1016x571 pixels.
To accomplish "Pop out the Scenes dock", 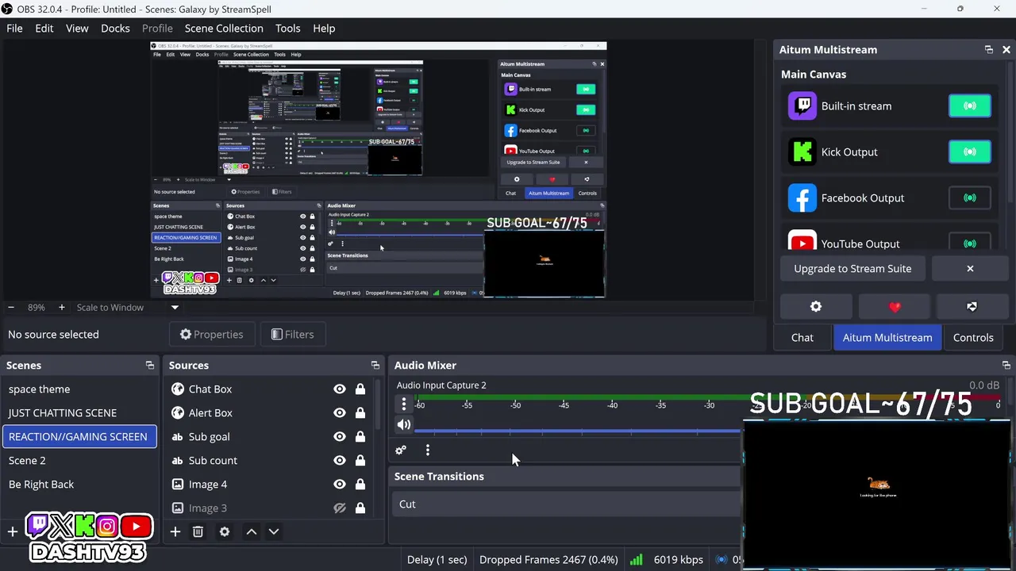I will [x=150, y=365].
